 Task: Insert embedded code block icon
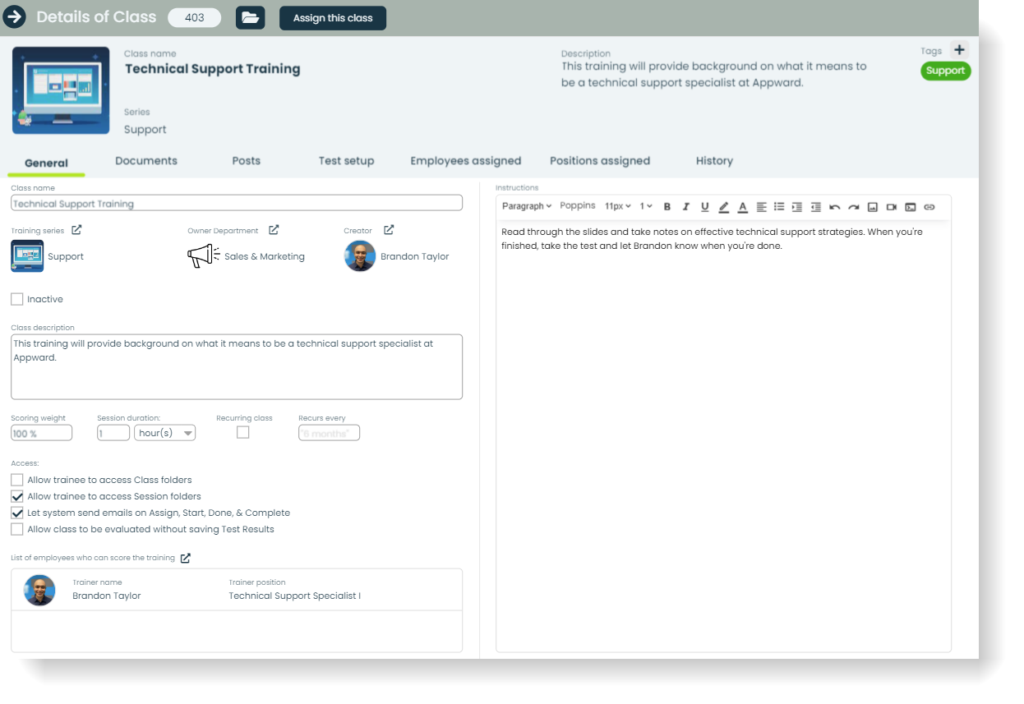point(911,207)
